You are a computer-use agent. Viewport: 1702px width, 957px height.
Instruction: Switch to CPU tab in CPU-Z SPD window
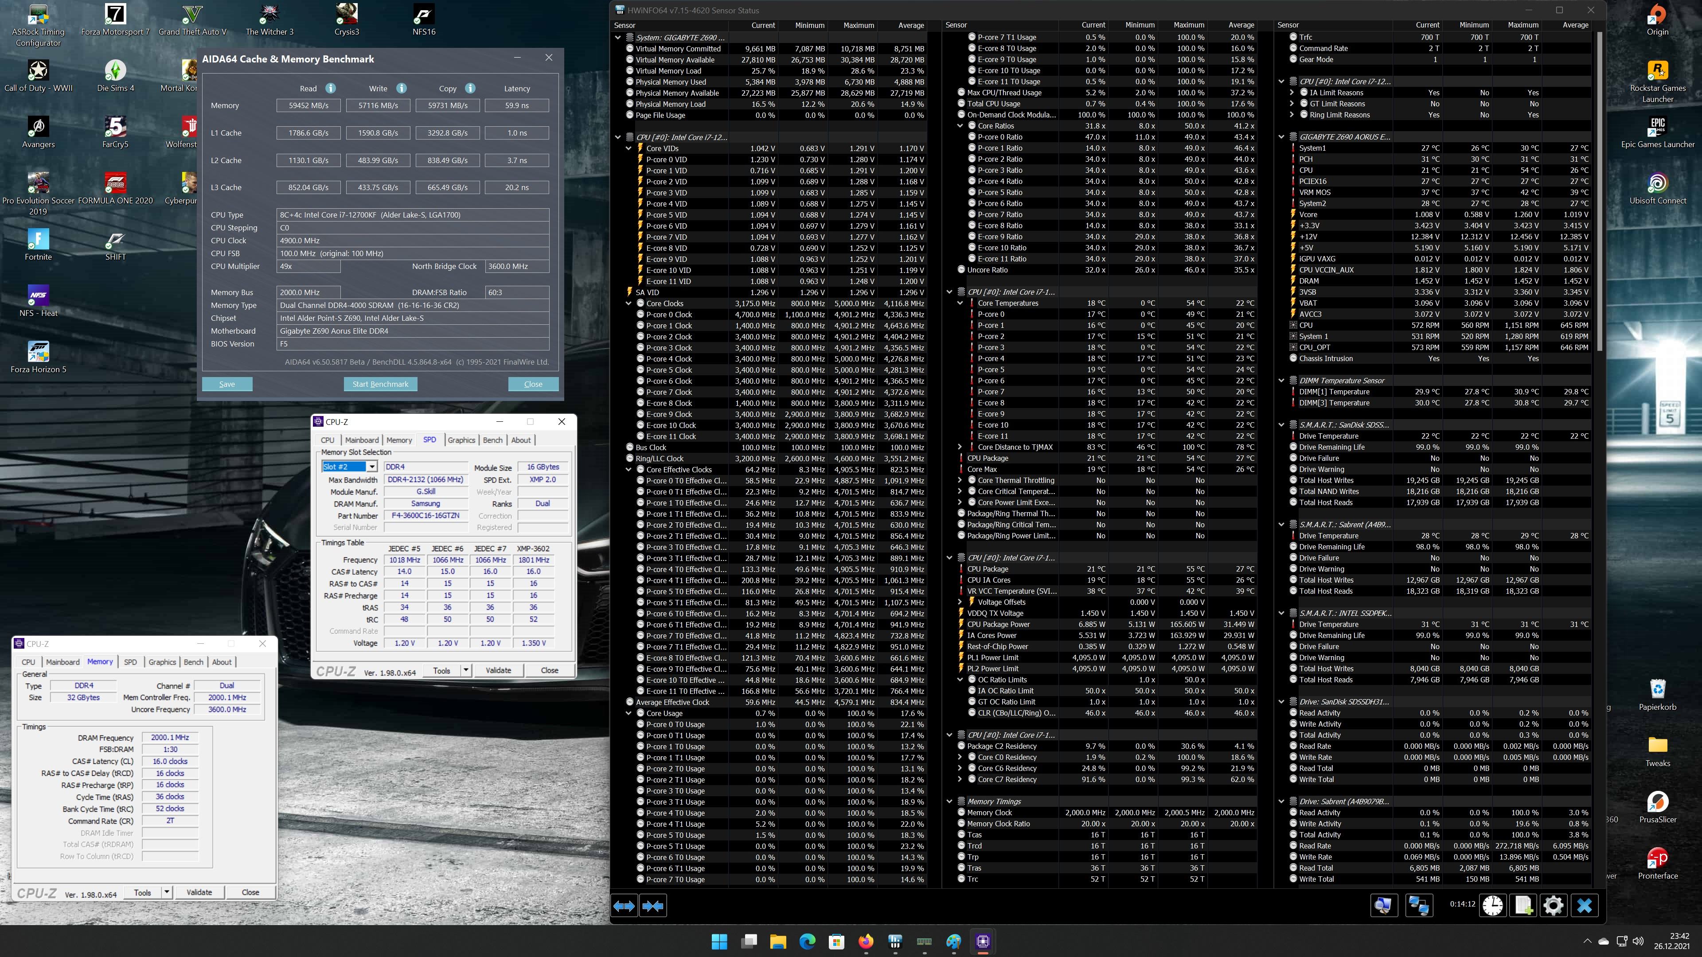click(x=328, y=440)
